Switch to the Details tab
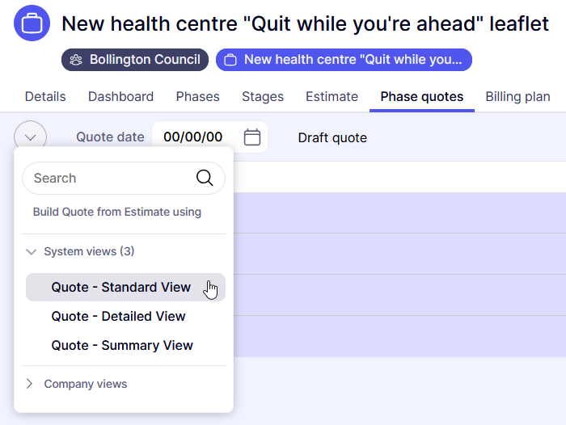This screenshot has width=566, height=425. click(x=45, y=97)
